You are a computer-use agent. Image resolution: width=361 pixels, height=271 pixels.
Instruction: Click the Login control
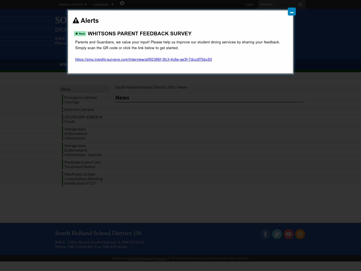pos(249,4)
